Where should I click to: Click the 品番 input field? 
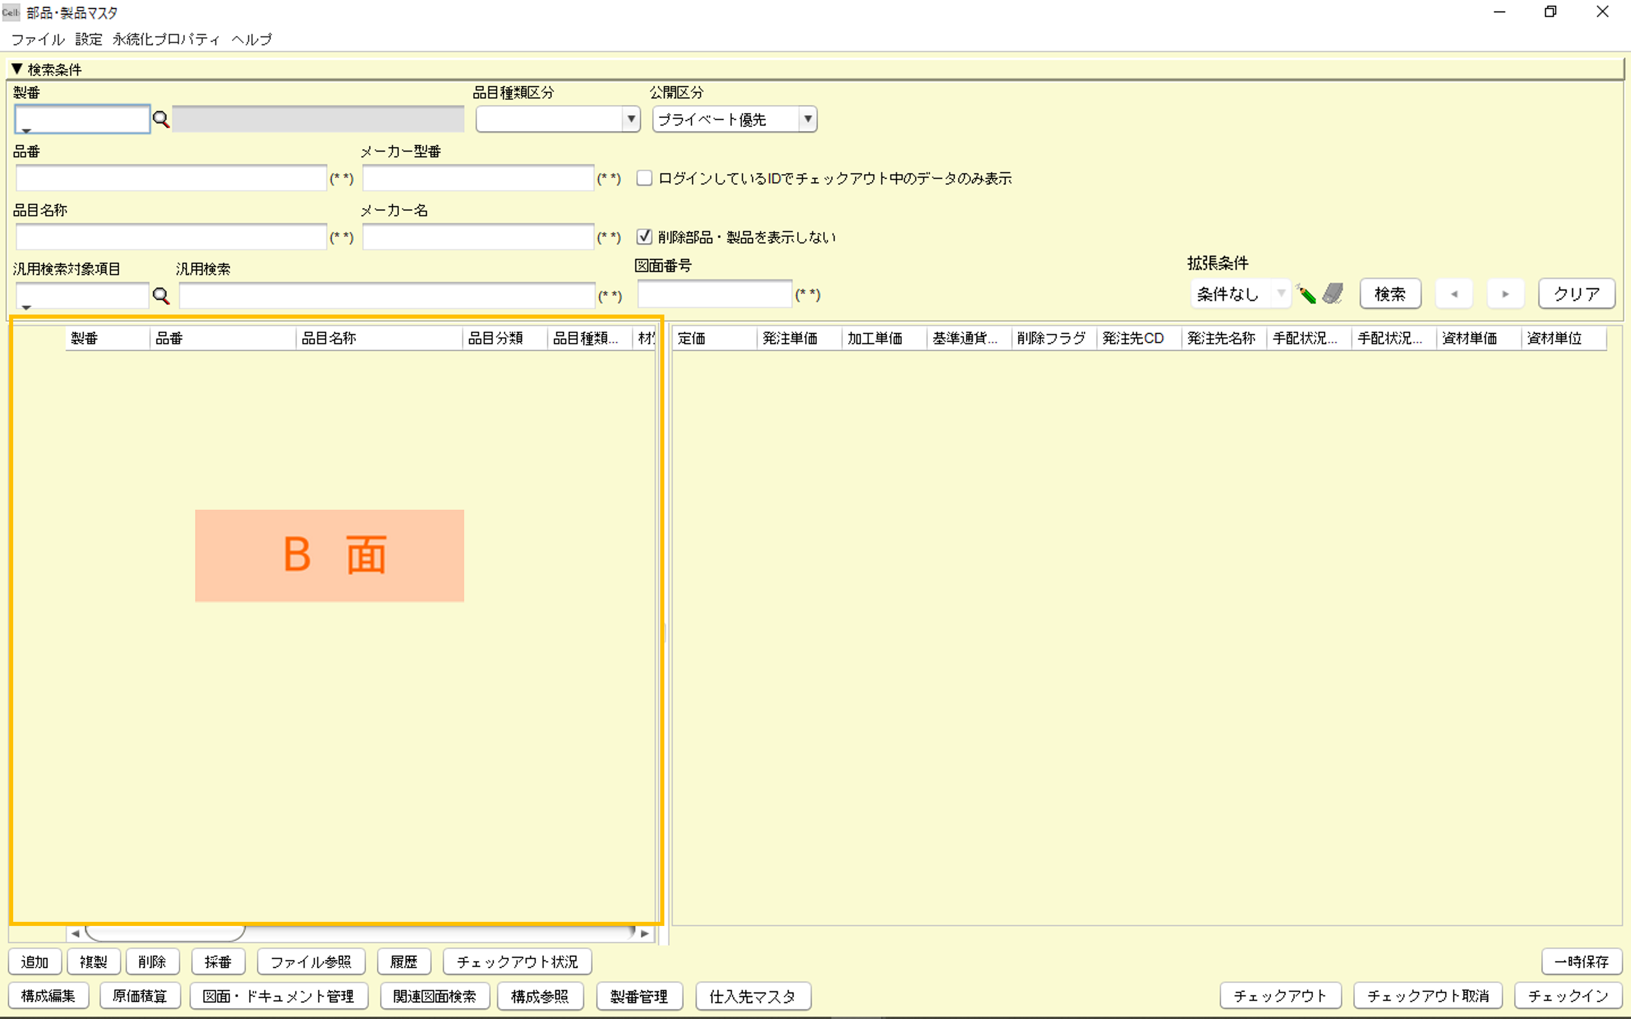click(171, 178)
